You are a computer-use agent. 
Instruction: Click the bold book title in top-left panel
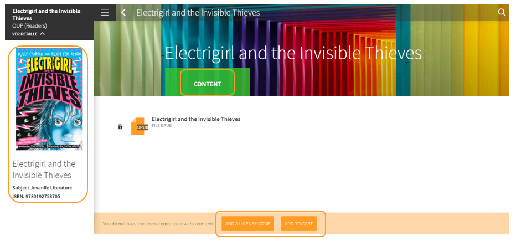[x=46, y=14]
